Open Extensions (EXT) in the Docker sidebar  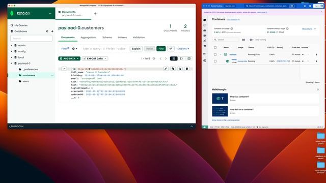coord(205,54)
